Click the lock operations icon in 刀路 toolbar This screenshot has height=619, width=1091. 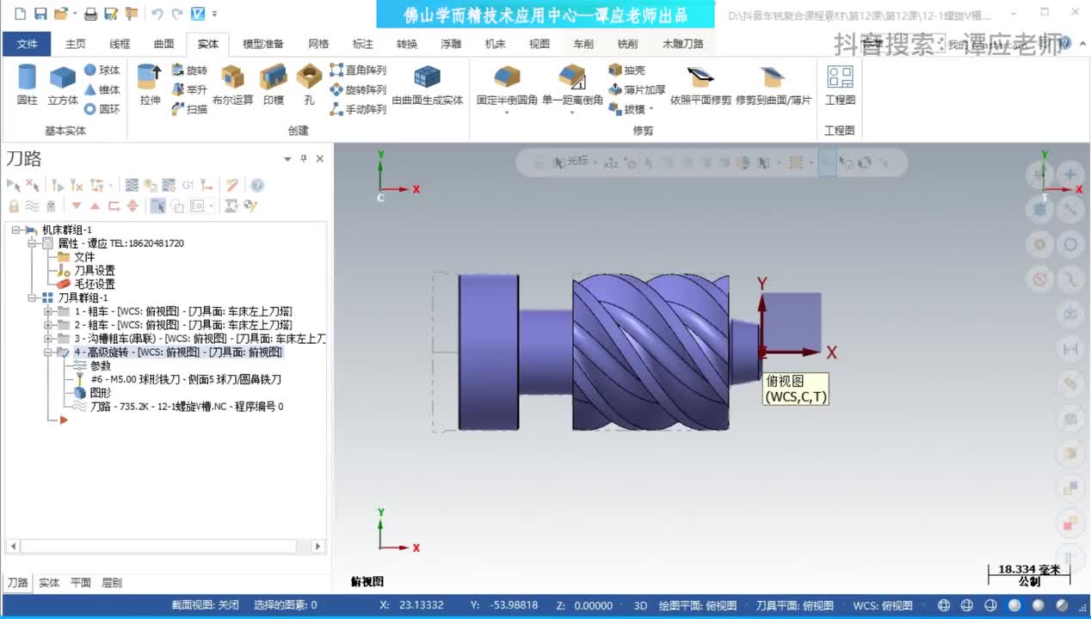click(14, 206)
